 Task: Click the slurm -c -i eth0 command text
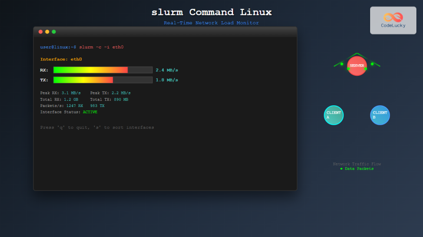(x=102, y=47)
